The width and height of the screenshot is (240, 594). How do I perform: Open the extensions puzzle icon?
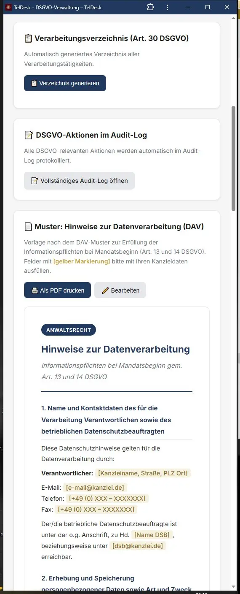[x=151, y=7]
